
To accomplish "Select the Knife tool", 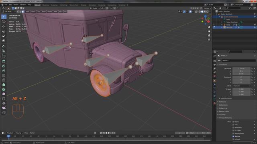I will 4,80.
